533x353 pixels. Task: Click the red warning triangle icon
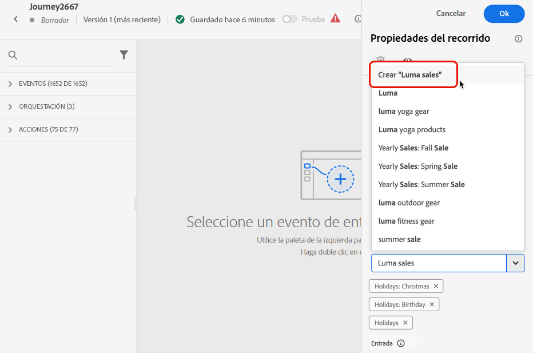coord(335,18)
